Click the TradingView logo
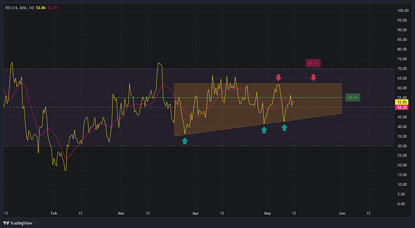 pos(17,223)
